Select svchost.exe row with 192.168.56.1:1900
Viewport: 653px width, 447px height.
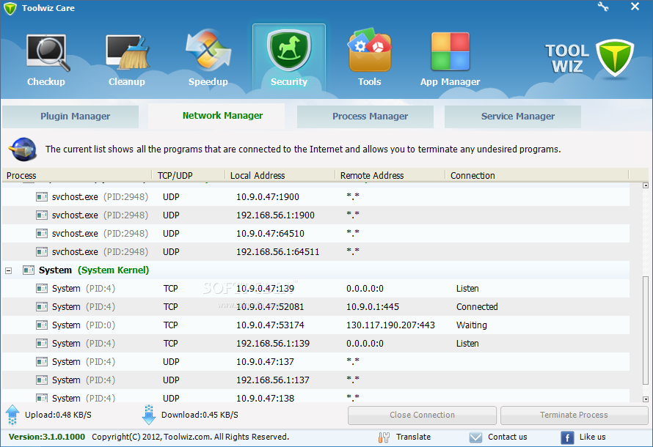click(315, 215)
